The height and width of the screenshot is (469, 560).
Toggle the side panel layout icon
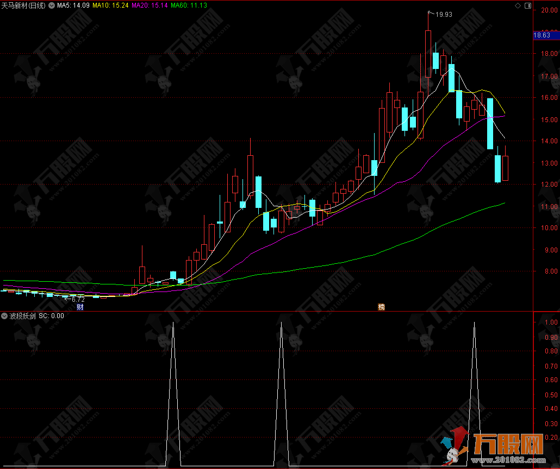coord(528,6)
